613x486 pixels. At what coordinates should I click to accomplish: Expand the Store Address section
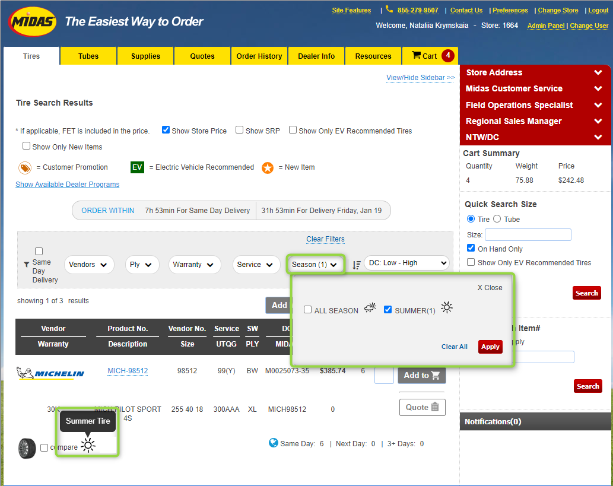click(x=535, y=73)
